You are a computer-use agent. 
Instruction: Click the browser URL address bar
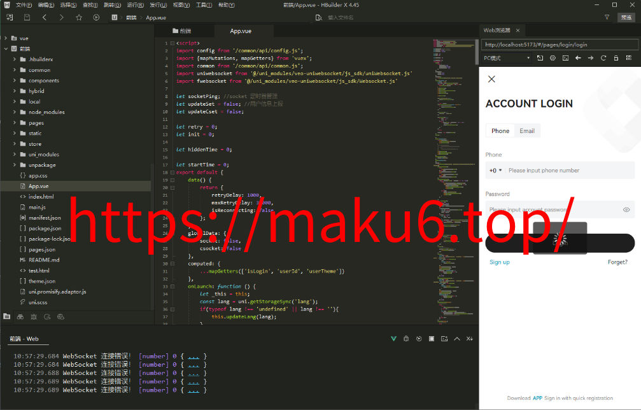[x=560, y=45]
